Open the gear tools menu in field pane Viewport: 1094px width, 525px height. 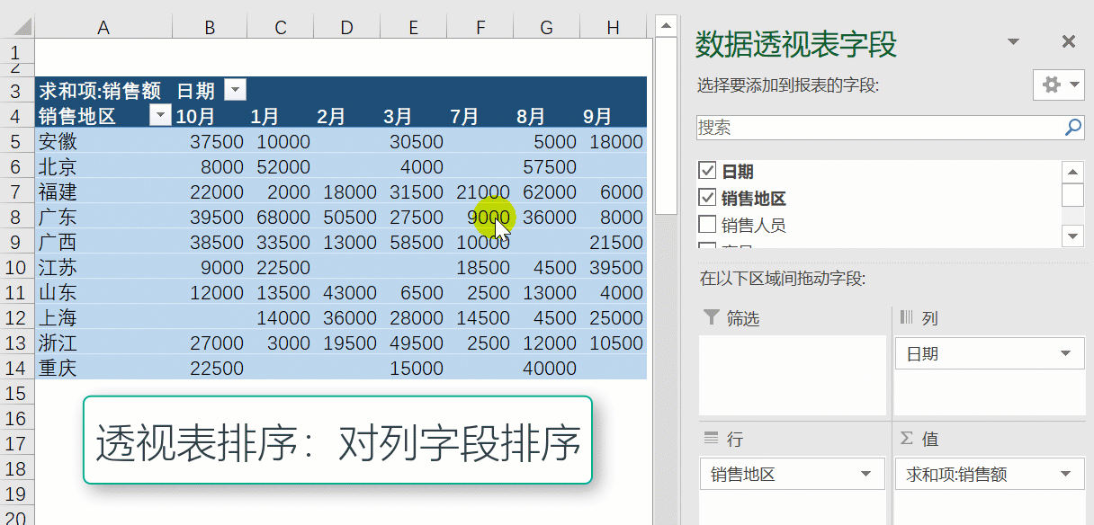(1060, 85)
